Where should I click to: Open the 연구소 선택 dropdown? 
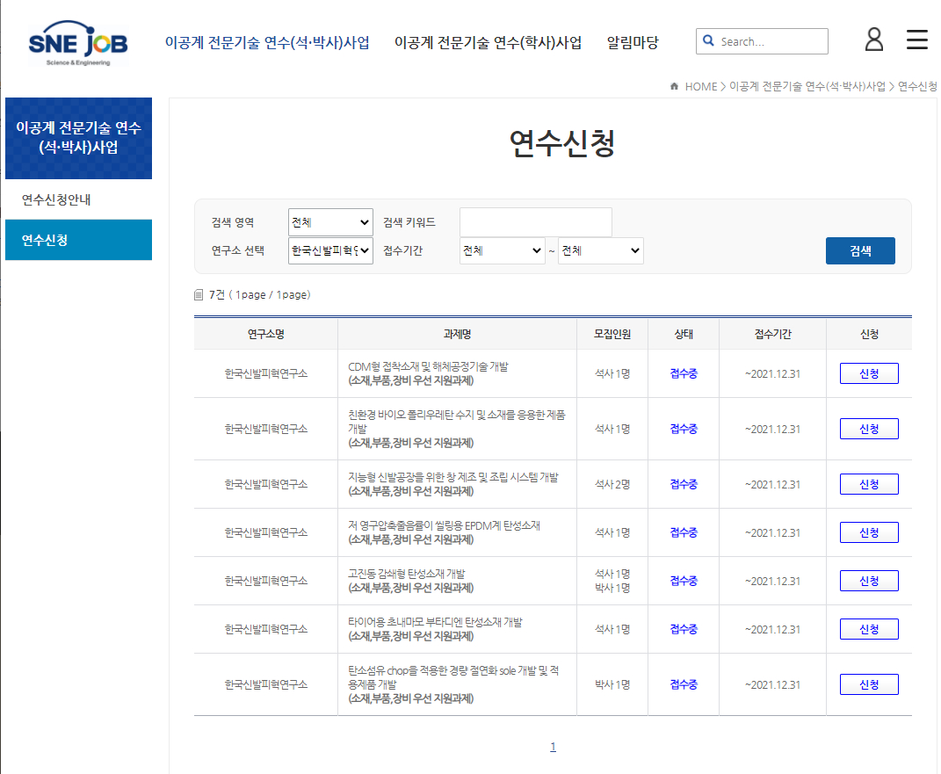coord(330,250)
